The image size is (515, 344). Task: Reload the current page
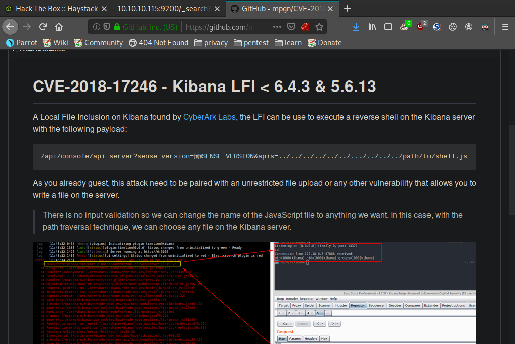(x=43, y=27)
